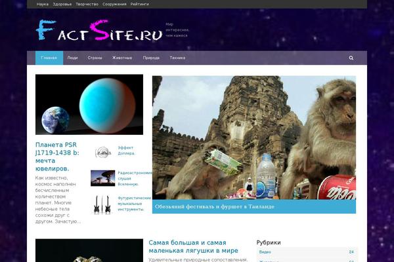The width and height of the screenshot is (394, 262).
Task: Click the guitars thumbnail image
Action: click(x=102, y=204)
